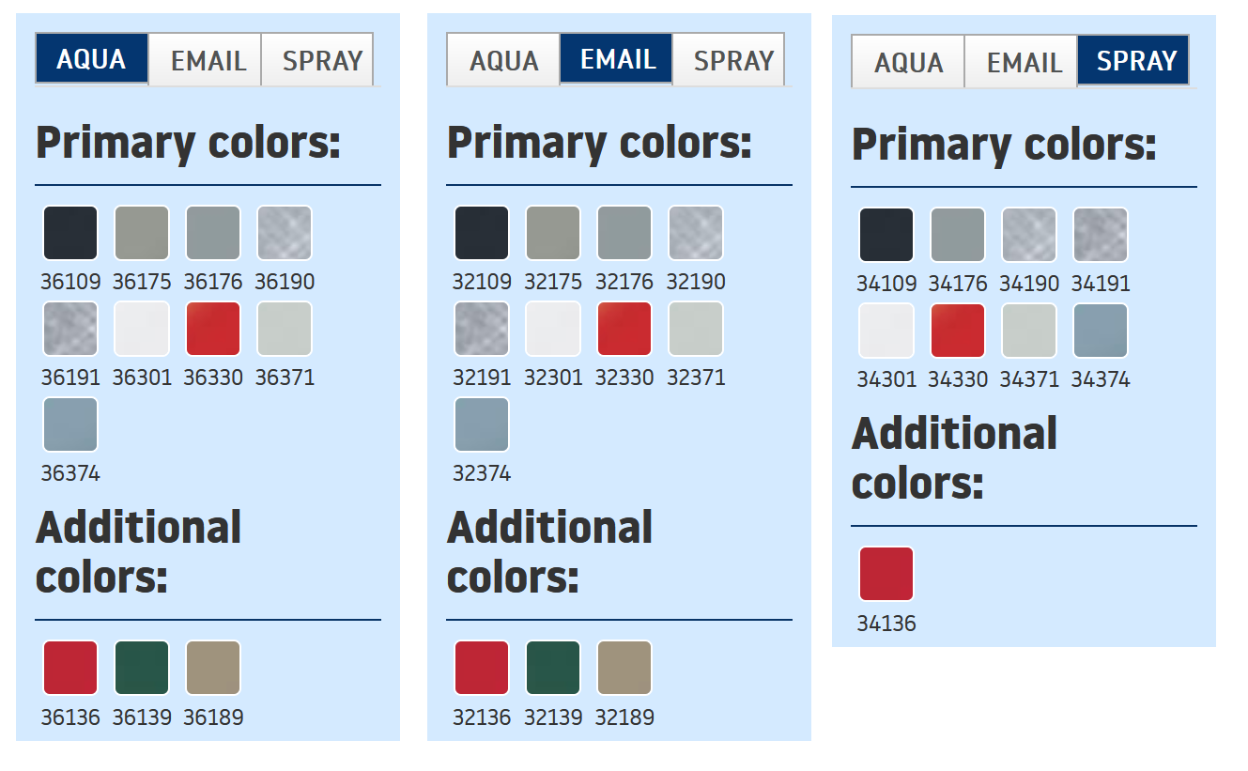Choose the blue-gray swatch 36374
The width and height of the screenshot is (1248, 771).
coord(70,424)
